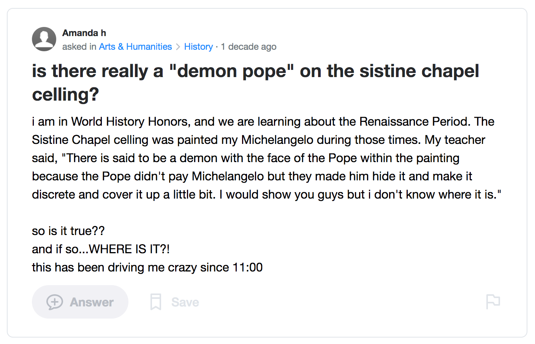Viewport: 535px width, 344px height.
Task: Click the "1 decade ago" timestamp
Action: click(x=249, y=47)
